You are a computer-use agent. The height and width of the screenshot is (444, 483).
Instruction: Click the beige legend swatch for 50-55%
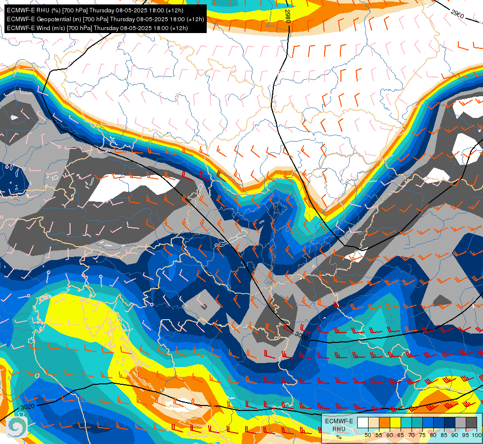coord(373,422)
